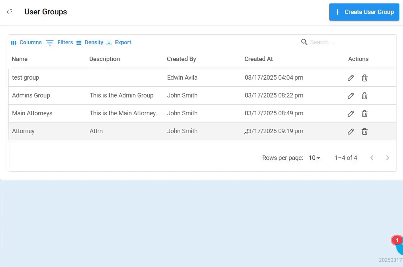Click 'John Smith' in Main Attorneys row
This screenshot has width=403, height=267.
pyautogui.click(x=182, y=113)
